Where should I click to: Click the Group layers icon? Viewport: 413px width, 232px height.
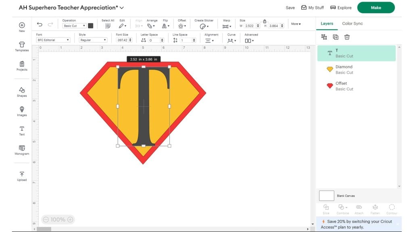coord(324,37)
